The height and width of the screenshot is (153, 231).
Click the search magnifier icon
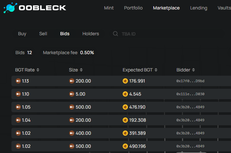point(115,34)
